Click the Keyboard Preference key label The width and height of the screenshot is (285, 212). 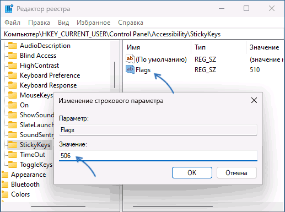pos(50,75)
